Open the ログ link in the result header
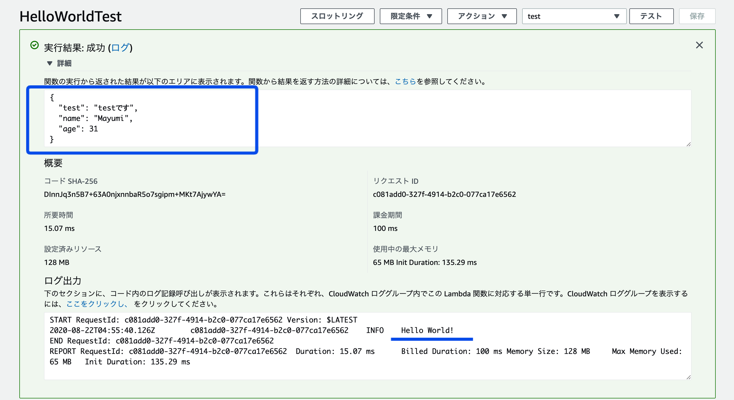 [121, 48]
